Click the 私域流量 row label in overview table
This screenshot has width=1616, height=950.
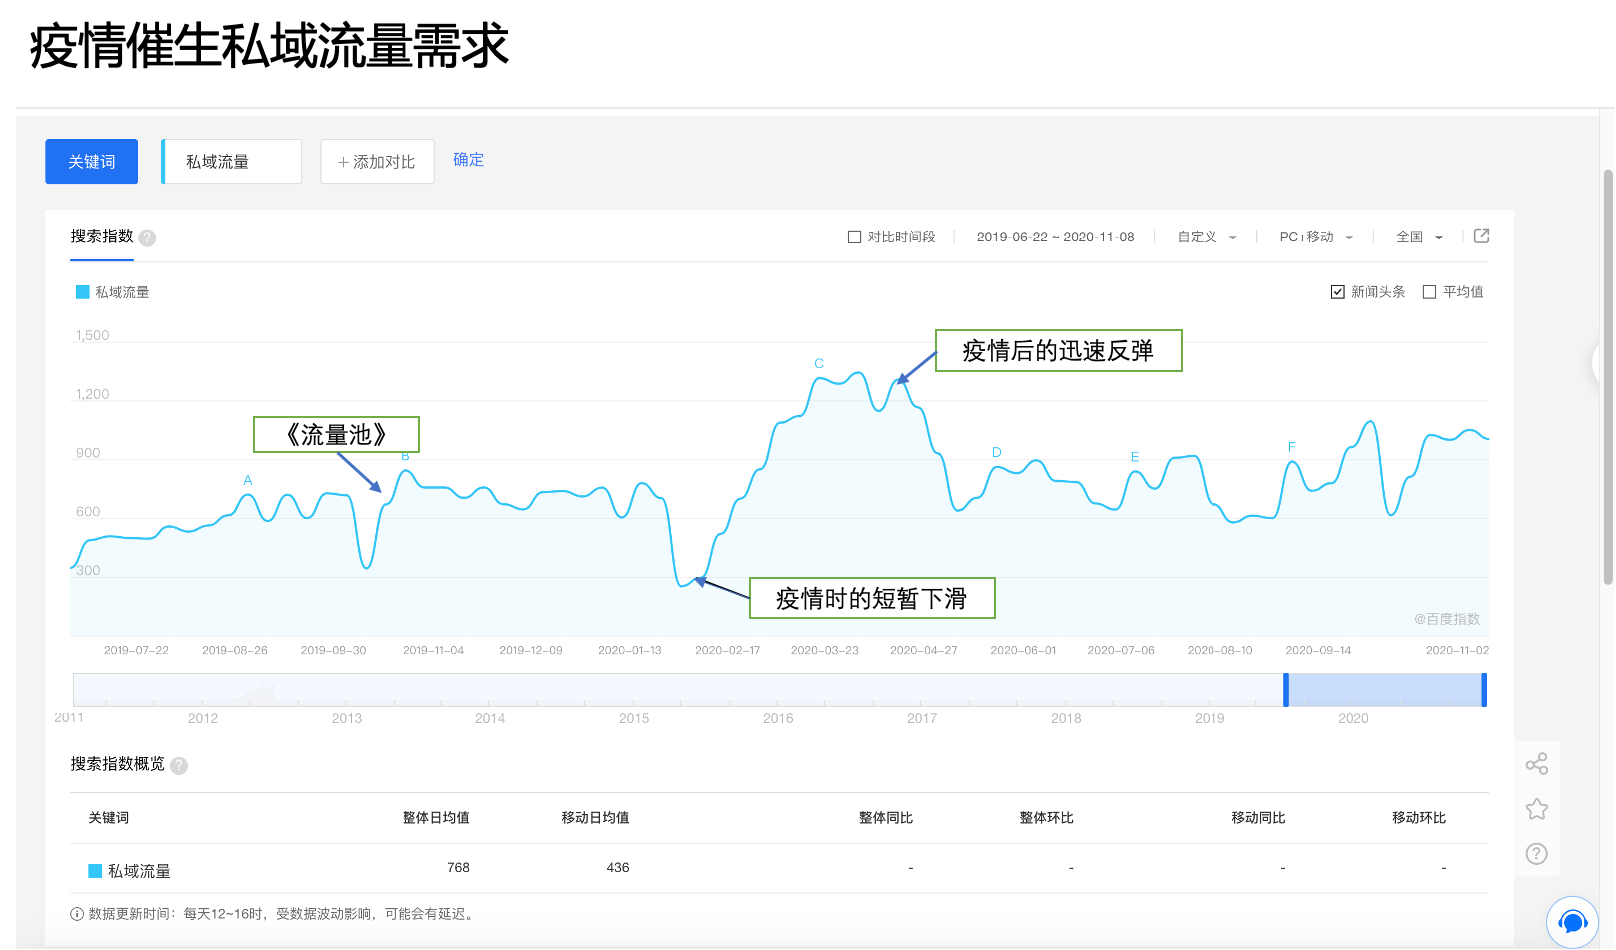139,871
